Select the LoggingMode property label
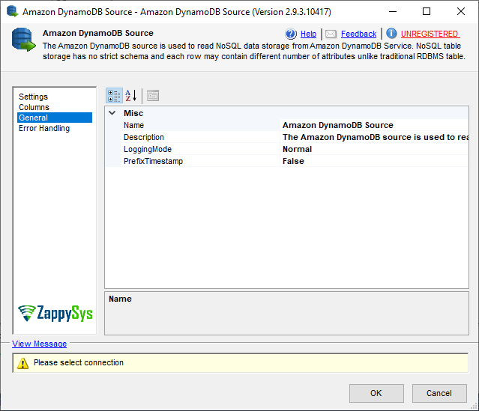 [x=148, y=149]
